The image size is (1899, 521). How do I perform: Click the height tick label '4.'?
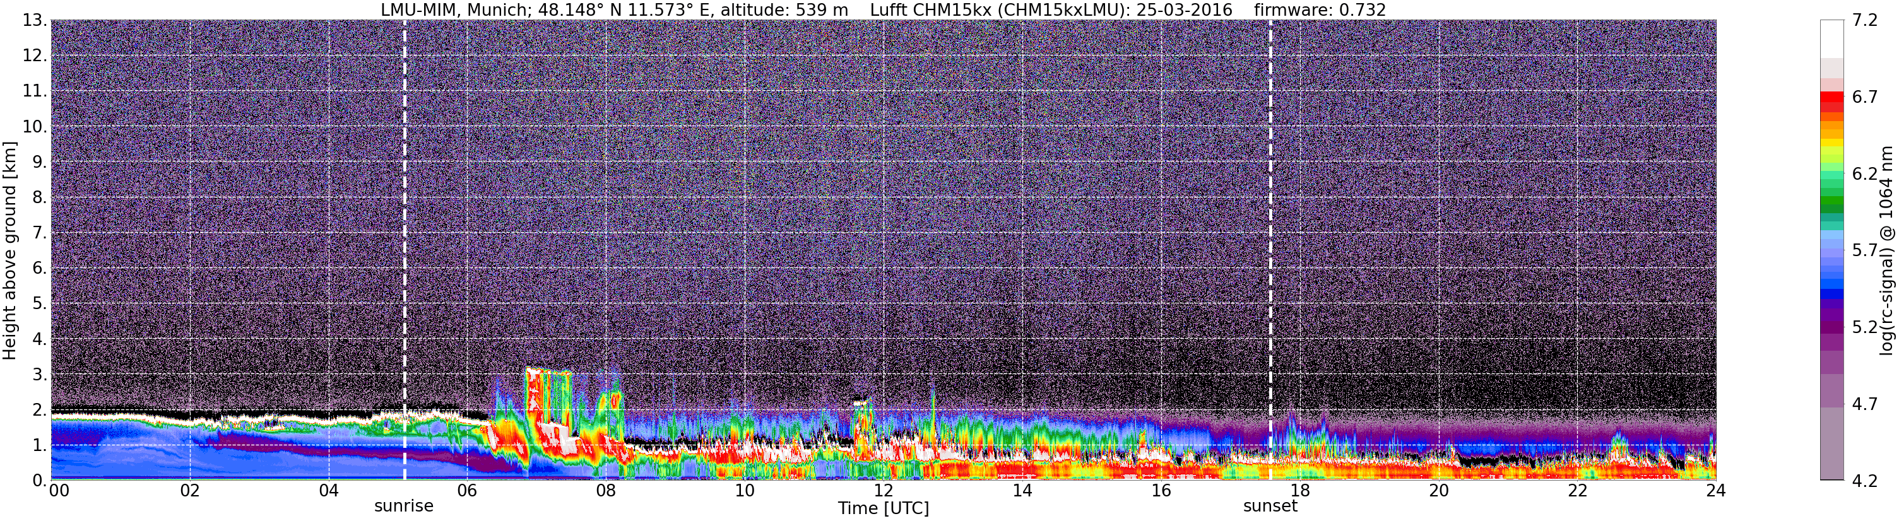[39, 339]
